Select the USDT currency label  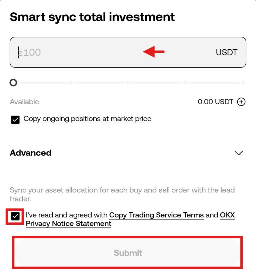(x=226, y=52)
